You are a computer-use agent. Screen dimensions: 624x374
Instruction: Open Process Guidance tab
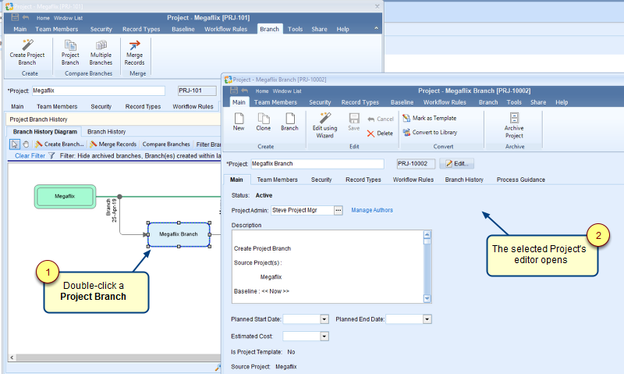tap(521, 180)
